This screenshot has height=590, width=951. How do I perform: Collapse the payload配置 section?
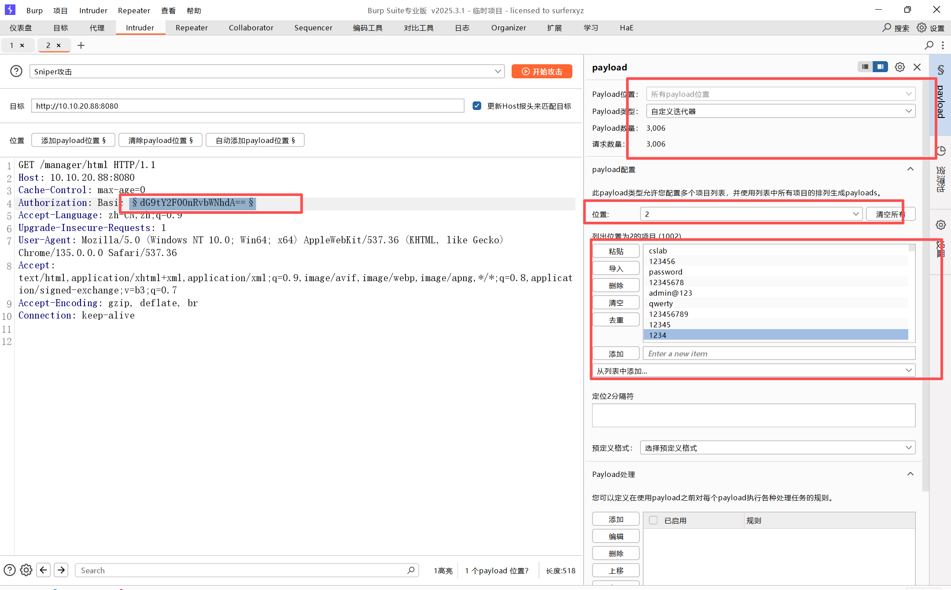910,169
